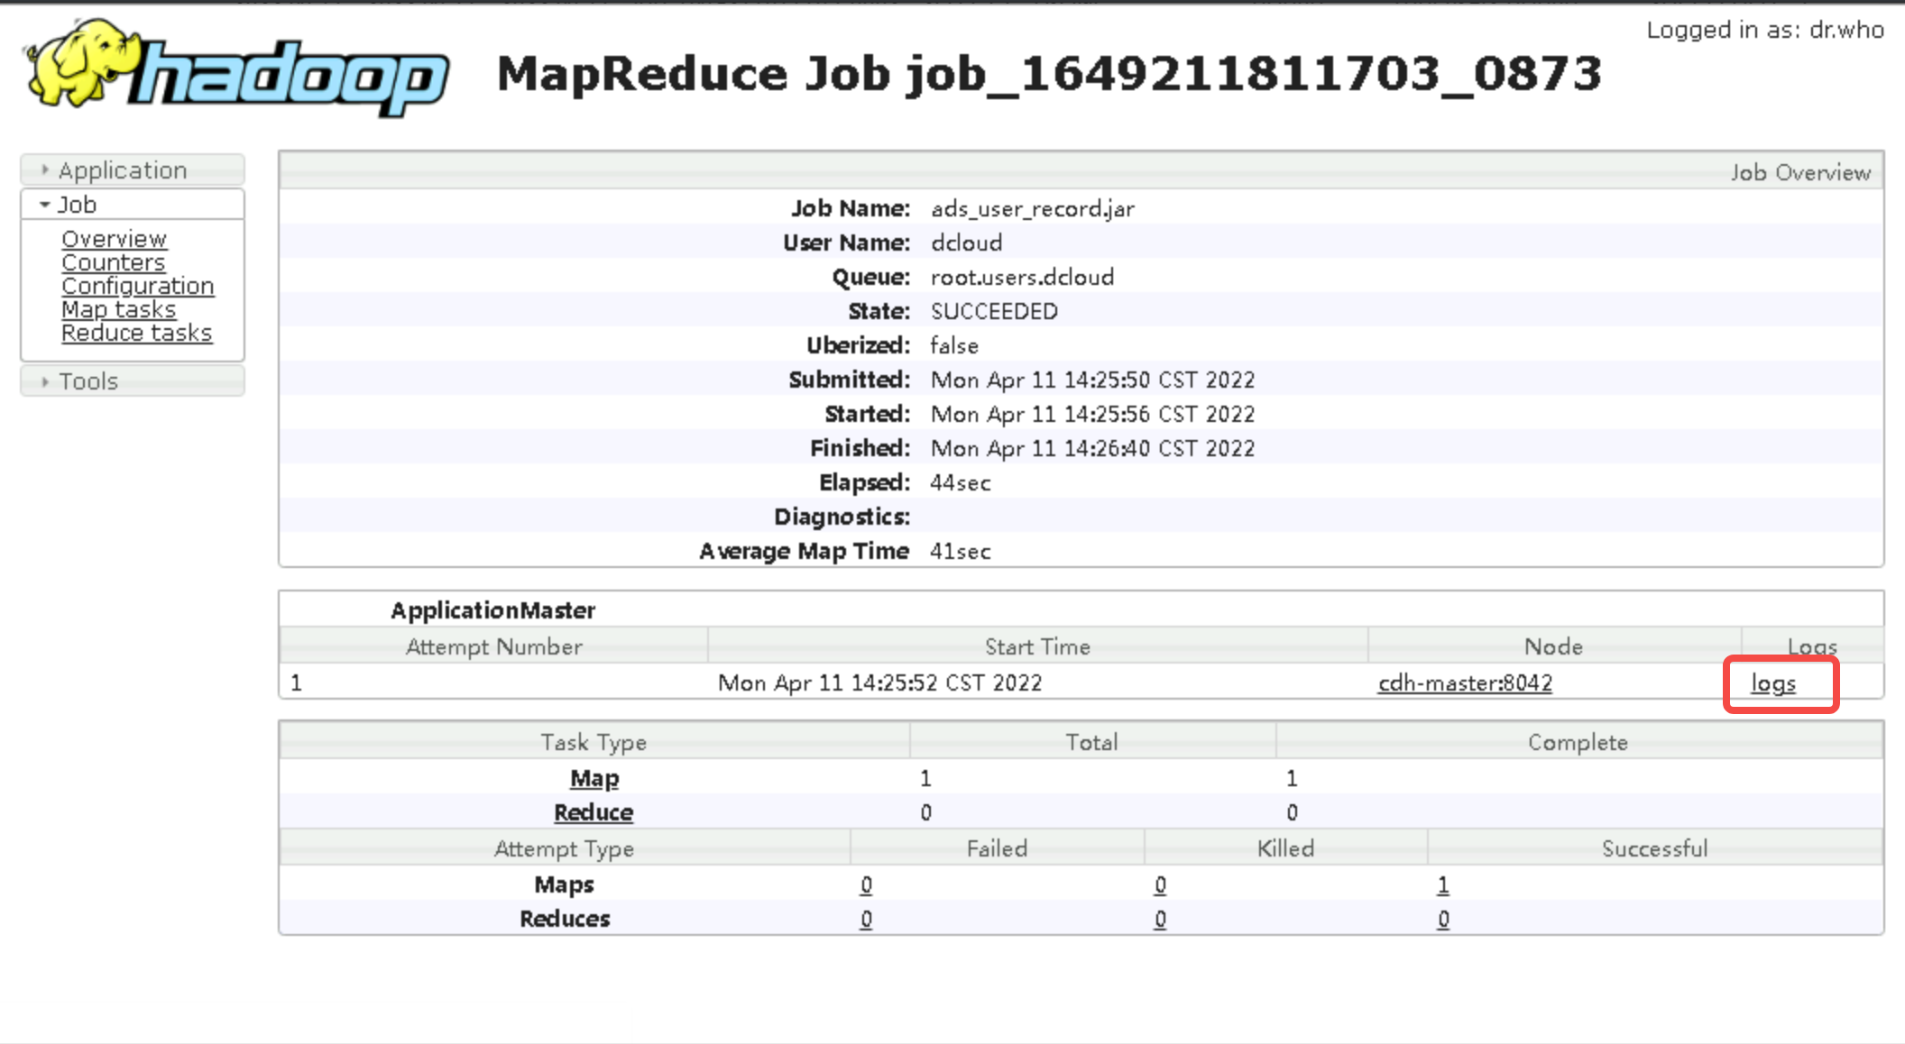
Task: Open the Reduce task type link
Action: [x=594, y=812]
